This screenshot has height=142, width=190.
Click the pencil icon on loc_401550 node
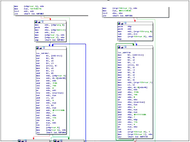[x=122, y=47]
